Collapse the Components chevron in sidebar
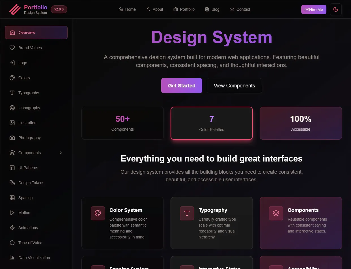 [61, 153]
